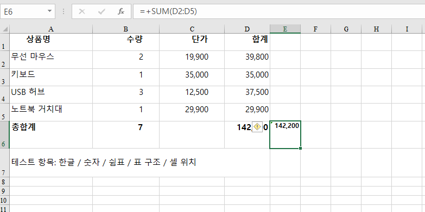Select column B header
The image size is (425, 212).
[126, 29]
